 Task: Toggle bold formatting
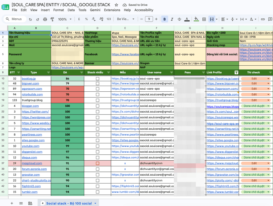[164, 19]
